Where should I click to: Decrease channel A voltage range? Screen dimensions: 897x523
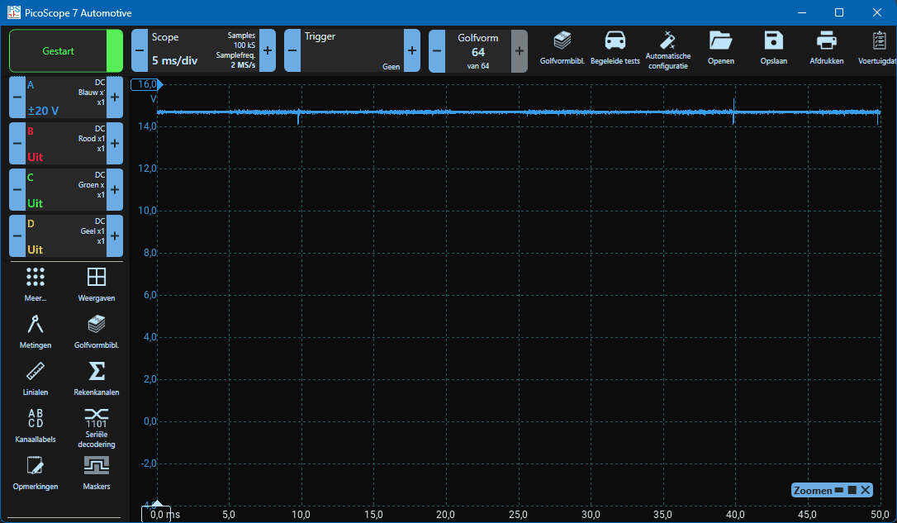coord(17,97)
